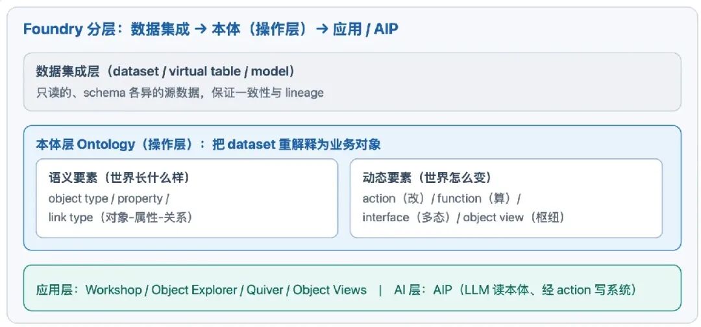The width and height of the screenshot is (701, 327).
Task: Click the text 'object type / property /'
Action: (x=109, y=199)
